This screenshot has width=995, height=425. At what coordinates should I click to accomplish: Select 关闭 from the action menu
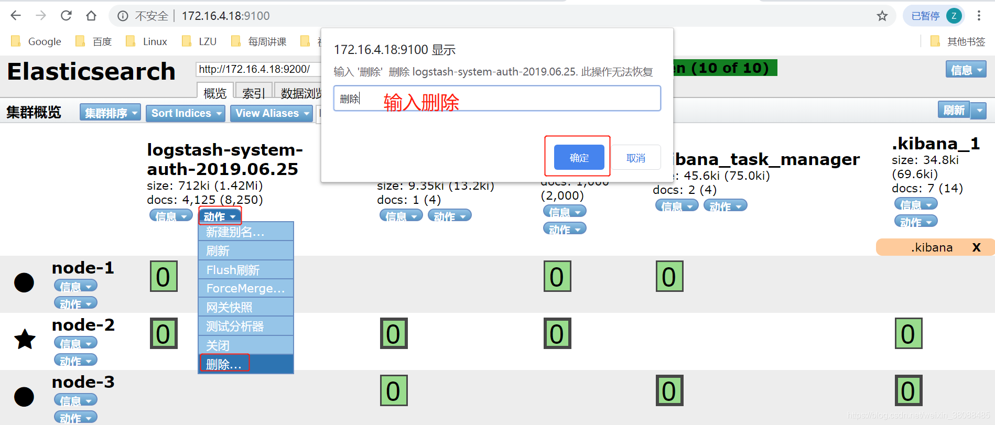(246, 345)
